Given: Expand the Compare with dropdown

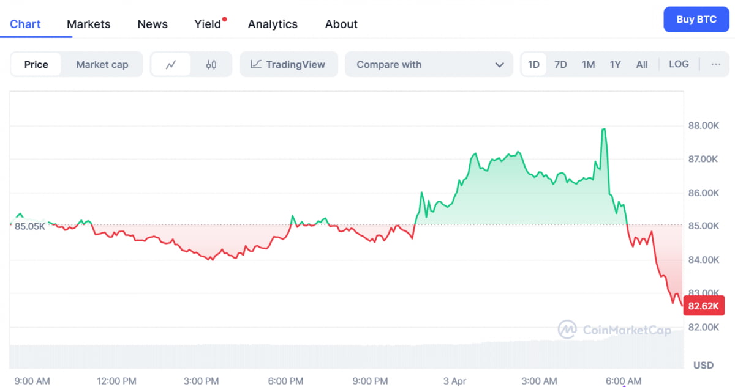Looking at the screenshot, I should point(429,65).
